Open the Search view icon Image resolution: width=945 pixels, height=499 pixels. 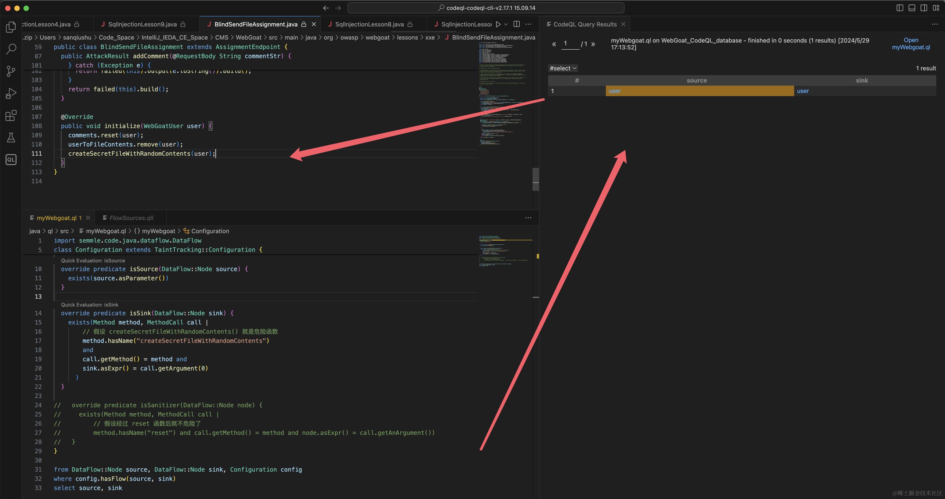point(11,49)
